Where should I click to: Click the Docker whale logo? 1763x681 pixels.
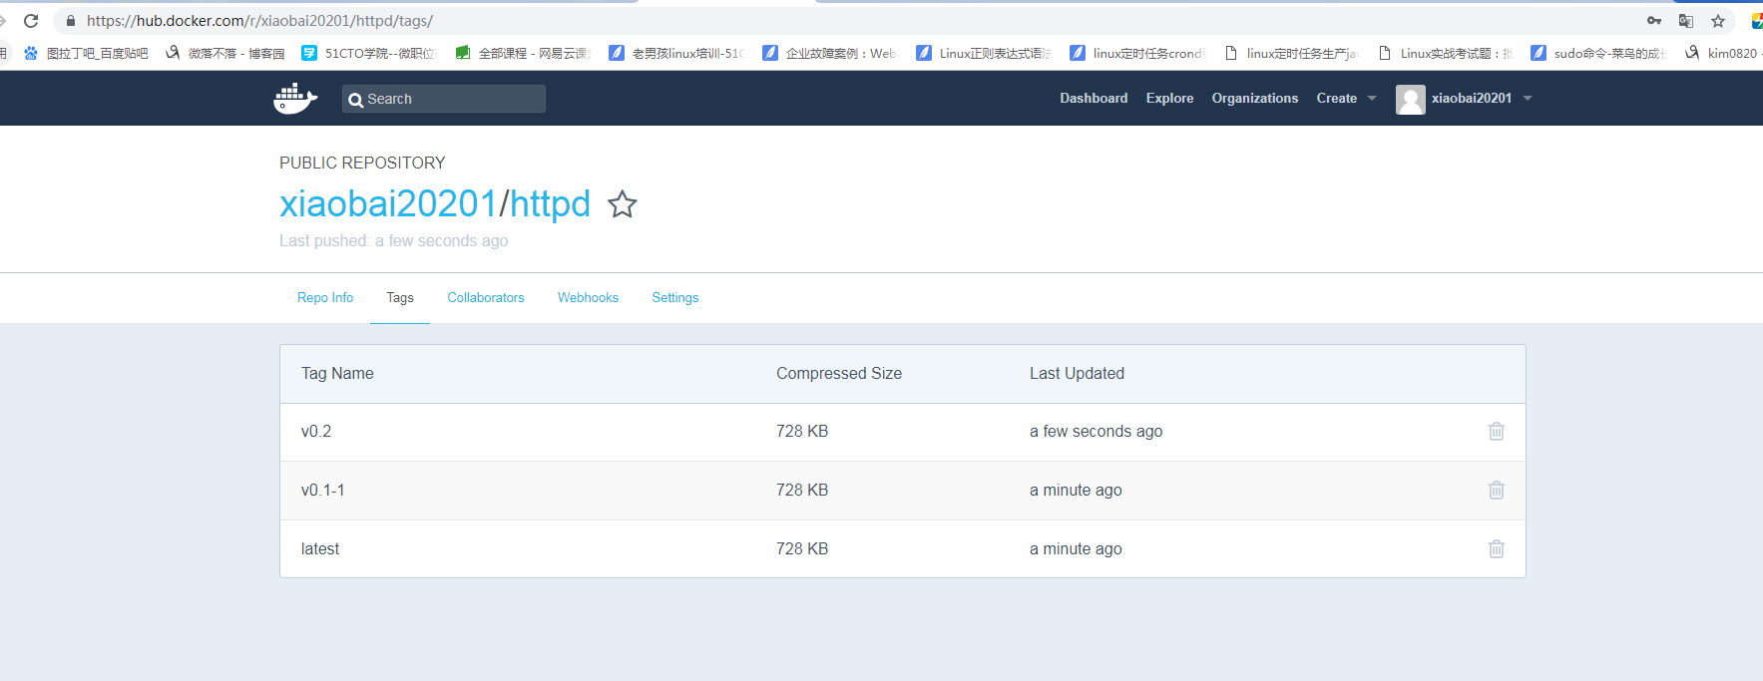pyautogui.click(x=295, y=99)
